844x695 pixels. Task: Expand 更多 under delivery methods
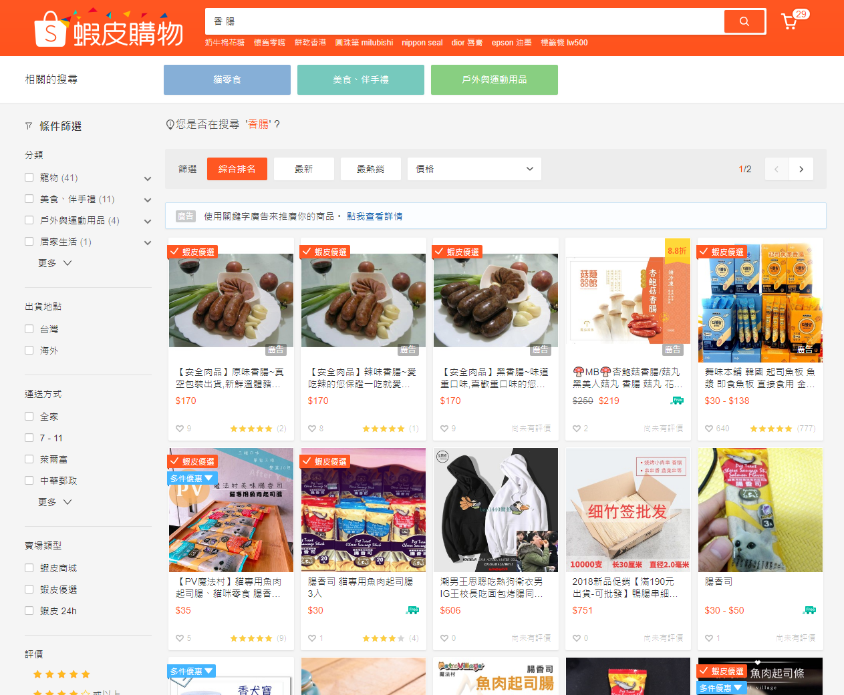click(x=55, y=502)
